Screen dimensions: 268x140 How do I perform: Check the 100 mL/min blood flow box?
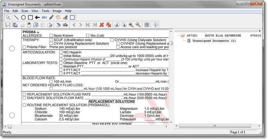[51, 81]
